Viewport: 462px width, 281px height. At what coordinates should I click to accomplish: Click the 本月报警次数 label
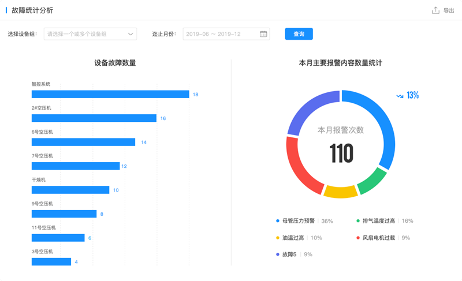pyautogui.click(x=341, y=130)
